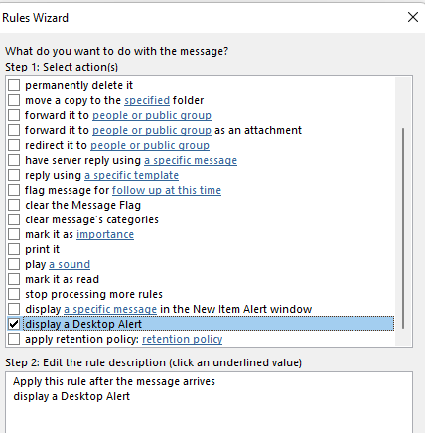
Task: Click the 'stop processing more rules' label
Action: pyautogui.click(x=93, y=294)
